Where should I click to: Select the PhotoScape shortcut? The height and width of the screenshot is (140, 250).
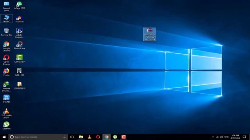(x=20, y=45)
